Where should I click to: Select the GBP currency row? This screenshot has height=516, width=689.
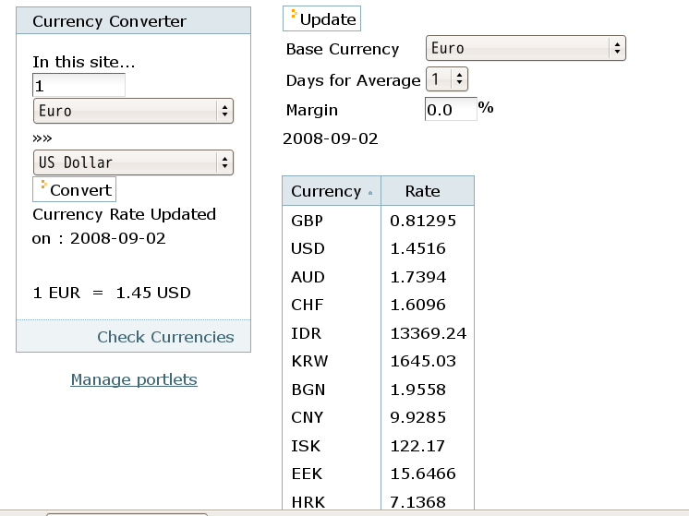point(379,221)
